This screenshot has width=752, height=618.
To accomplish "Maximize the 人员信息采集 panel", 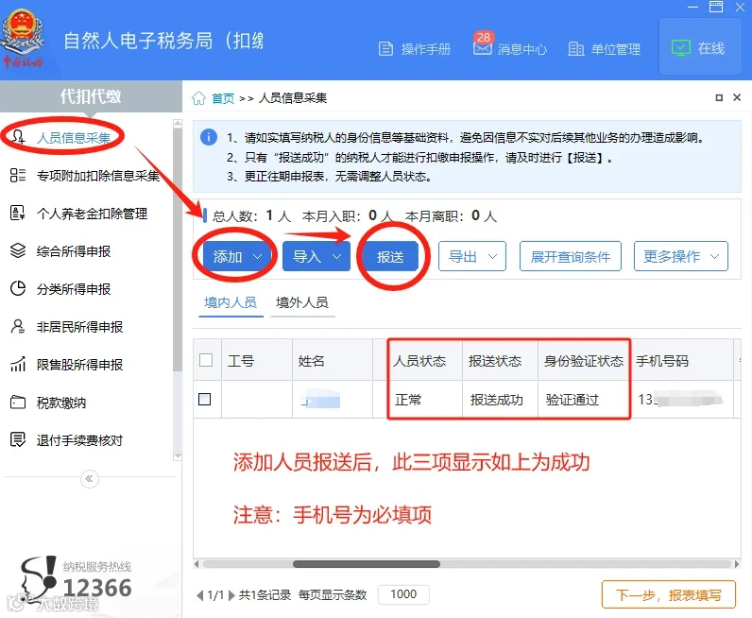I will pos(719,97).
